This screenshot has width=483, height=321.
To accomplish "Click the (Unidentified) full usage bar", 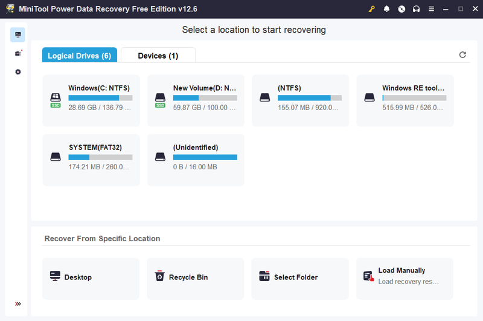I will 205,157.
